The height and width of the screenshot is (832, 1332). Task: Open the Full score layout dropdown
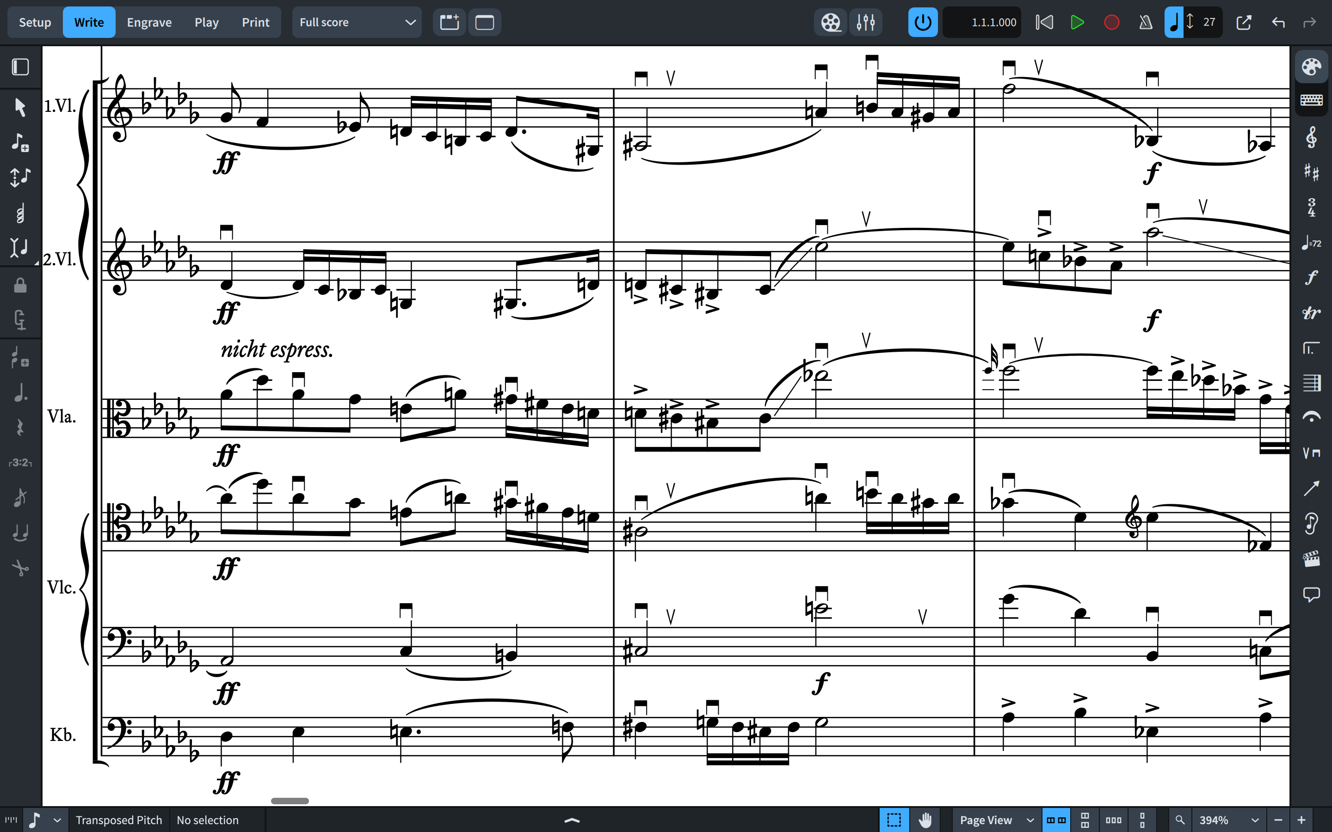pyautogui.click(x=357, y=23)
